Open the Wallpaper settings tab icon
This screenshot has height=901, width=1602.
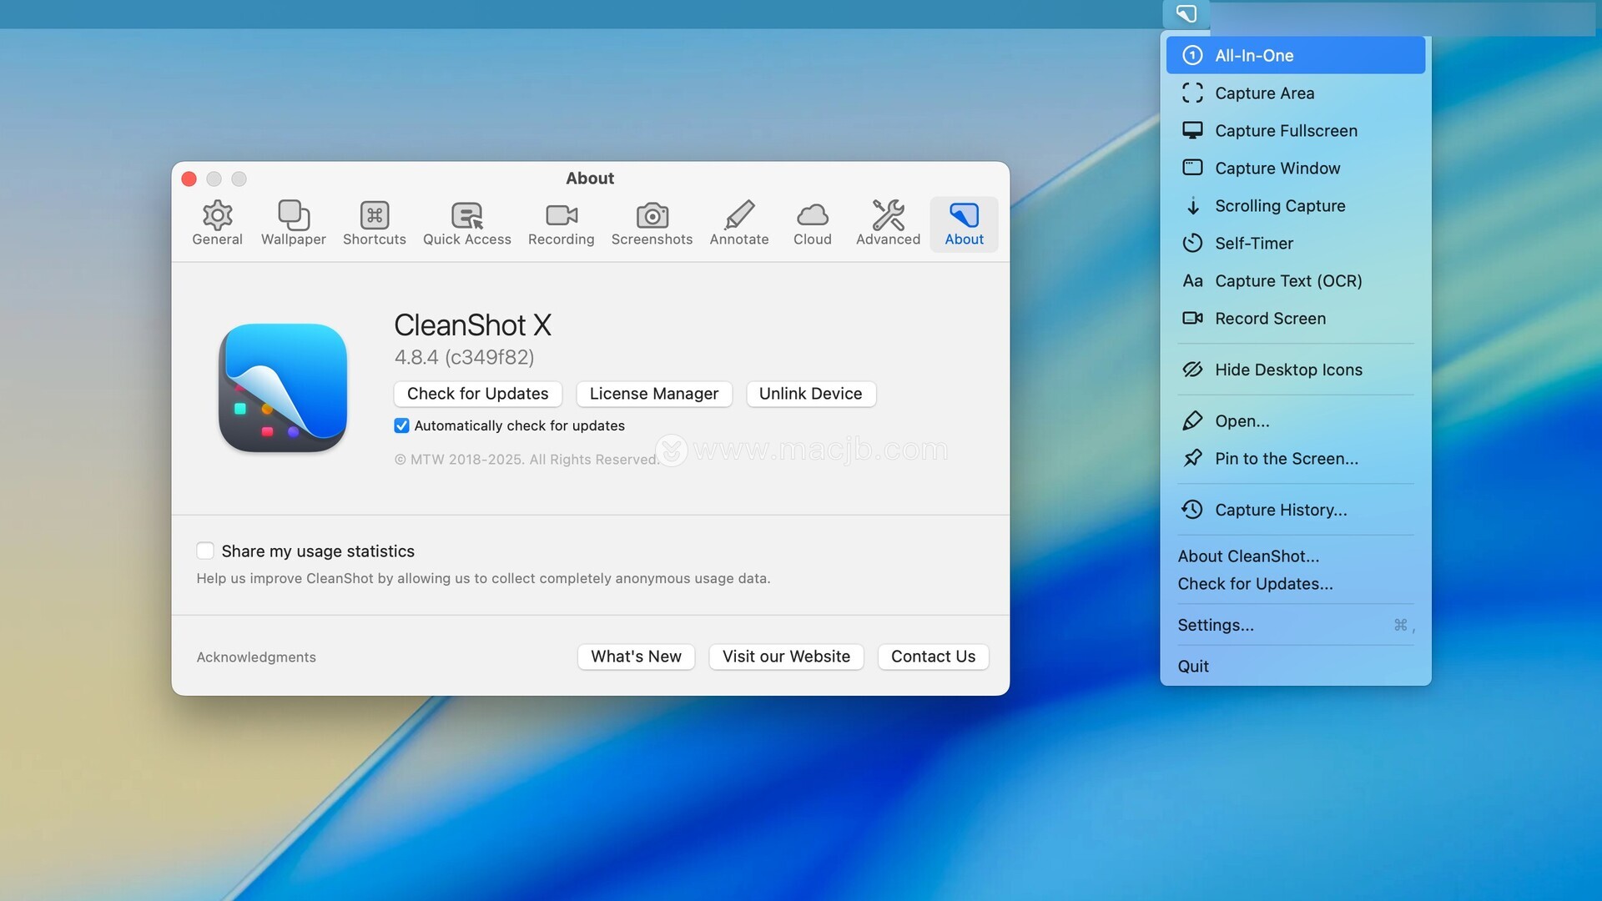293,215
